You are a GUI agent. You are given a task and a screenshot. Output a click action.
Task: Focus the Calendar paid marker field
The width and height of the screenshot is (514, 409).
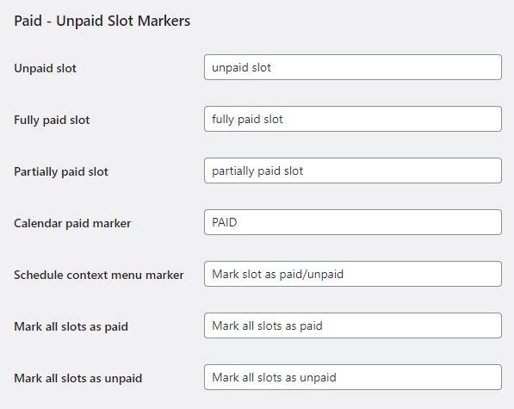[353, 222]
